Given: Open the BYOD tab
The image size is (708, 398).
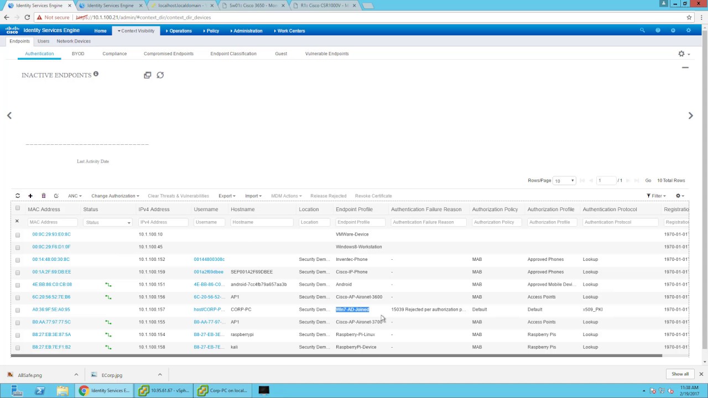Looking at the screenshot, I should (78, 54).
